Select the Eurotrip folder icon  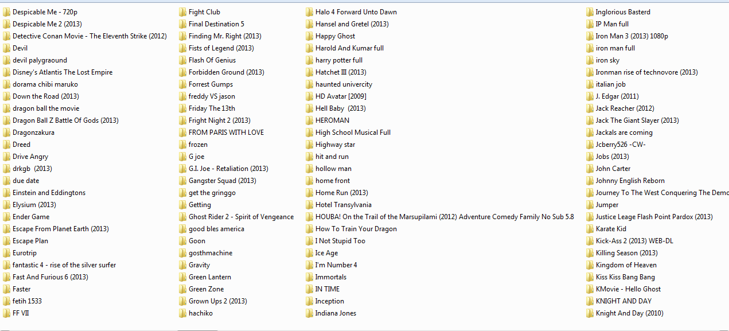click(6, 253)
